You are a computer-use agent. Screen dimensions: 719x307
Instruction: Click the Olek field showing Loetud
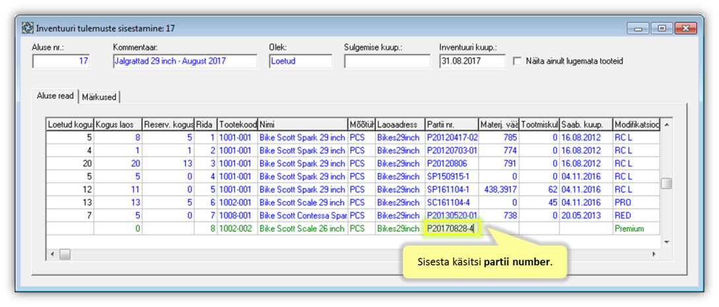pyautogui.click(x=301, y=61)
